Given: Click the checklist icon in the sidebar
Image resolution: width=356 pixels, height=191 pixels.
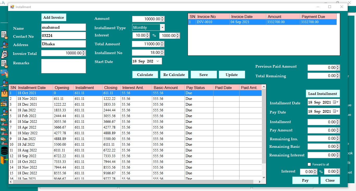Looking at the screenshot, I should point(4,35).
